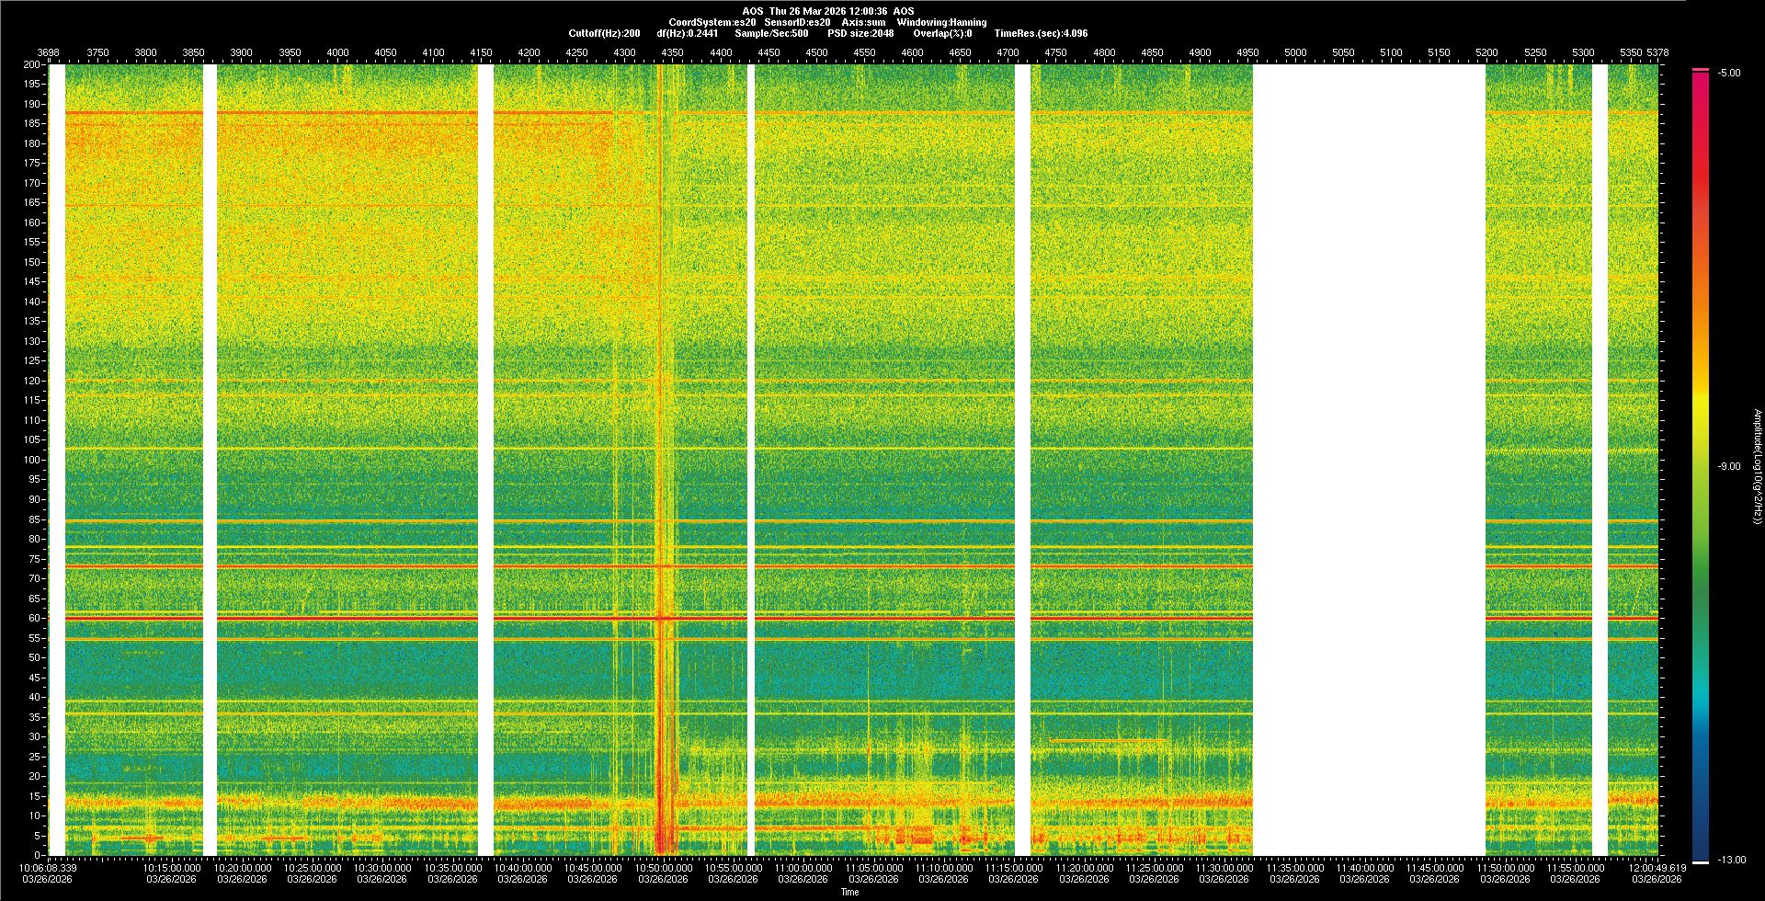The image size is (1765, 901).
Task: Click the -5.00 top of amplitude colorbar
Action: [x=1729, y=73]
